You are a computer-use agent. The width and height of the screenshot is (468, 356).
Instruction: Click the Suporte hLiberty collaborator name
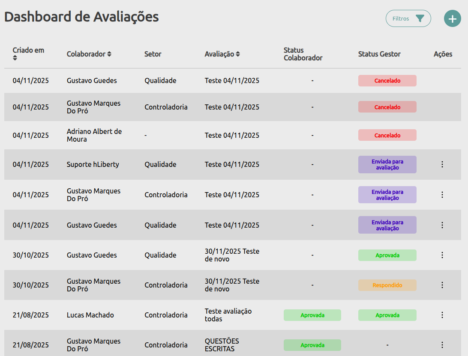93,164
